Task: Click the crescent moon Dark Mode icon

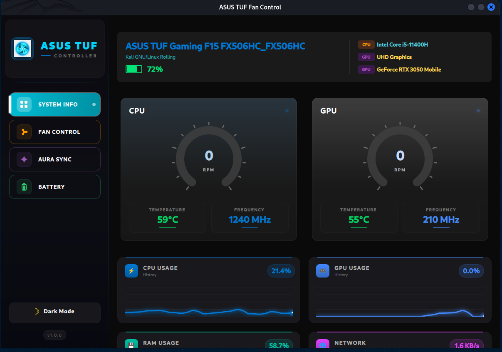Action: click(x=37, y=311)
